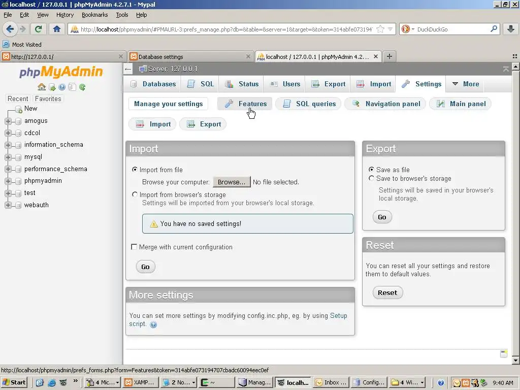Expand the phpmyadmin database node
520x390 pixels.
(8, 181)
